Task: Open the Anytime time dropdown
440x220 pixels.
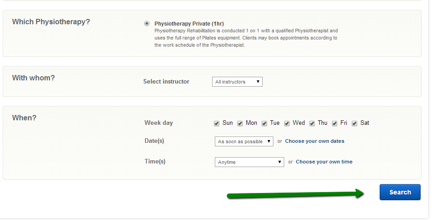Action: tap(249, 162)
